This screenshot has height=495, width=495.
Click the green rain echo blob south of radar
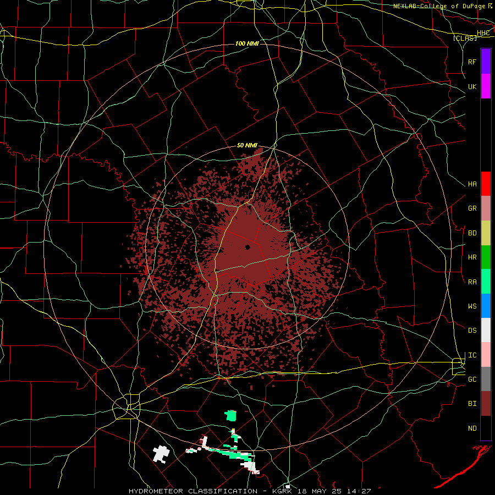click(231, 416)
